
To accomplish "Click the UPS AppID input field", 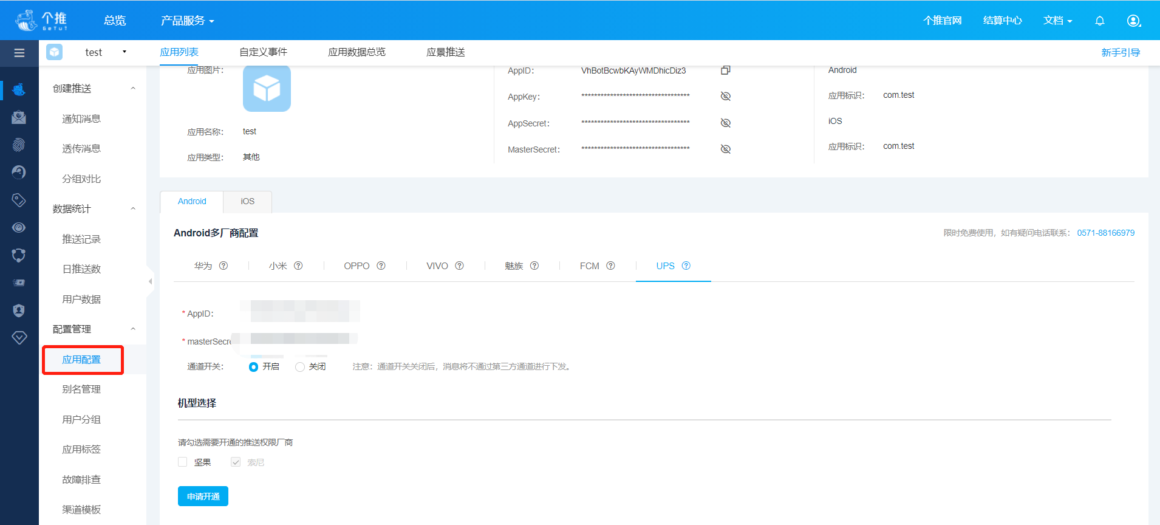I will (299, 311).
